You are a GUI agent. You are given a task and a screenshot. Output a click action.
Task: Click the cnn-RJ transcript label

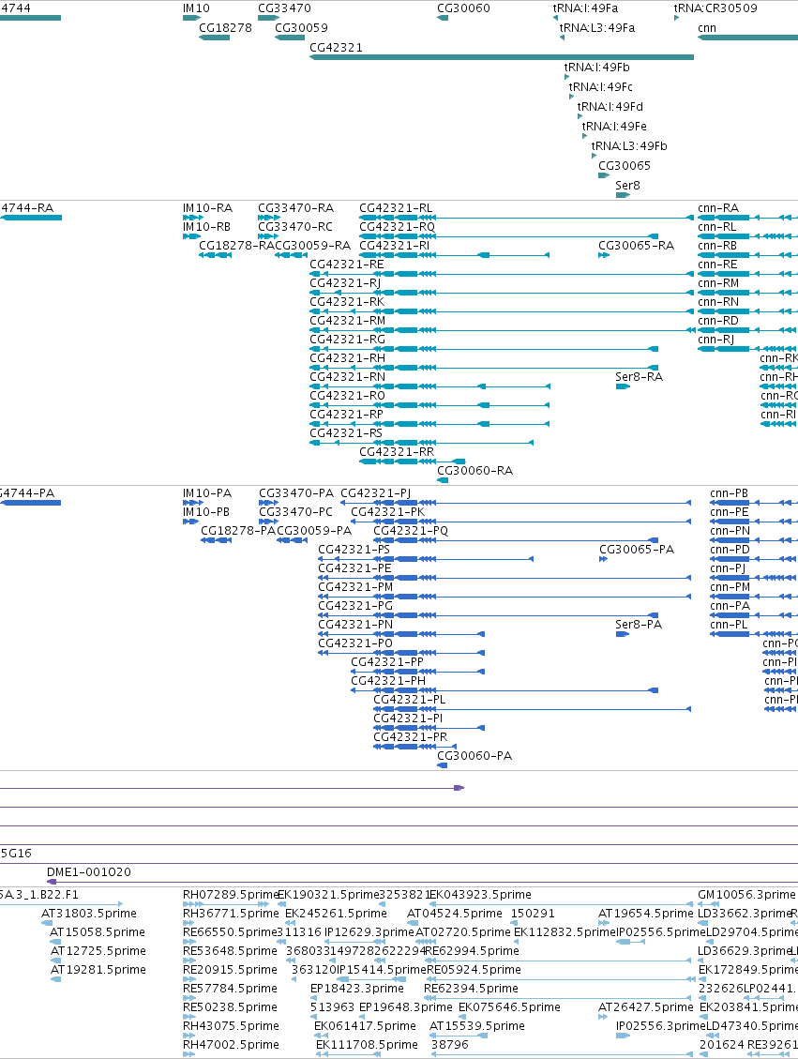(x=716, y=339)
